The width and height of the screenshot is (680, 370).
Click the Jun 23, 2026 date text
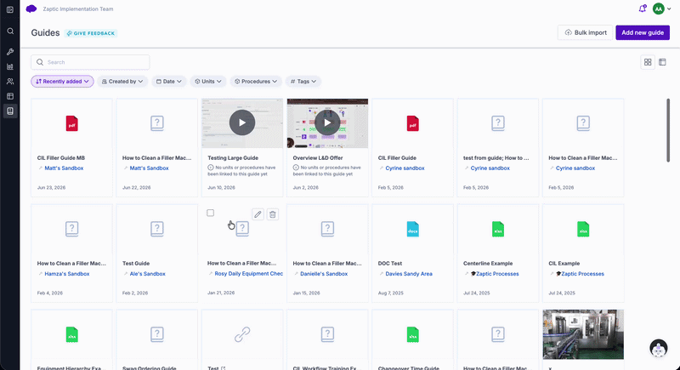(x=51, y=187)
